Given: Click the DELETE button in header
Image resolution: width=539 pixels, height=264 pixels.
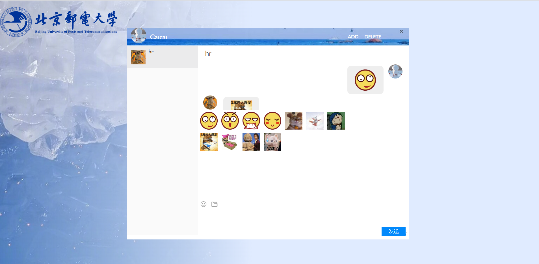Looking at the screenshot, I should coord(373,37).
